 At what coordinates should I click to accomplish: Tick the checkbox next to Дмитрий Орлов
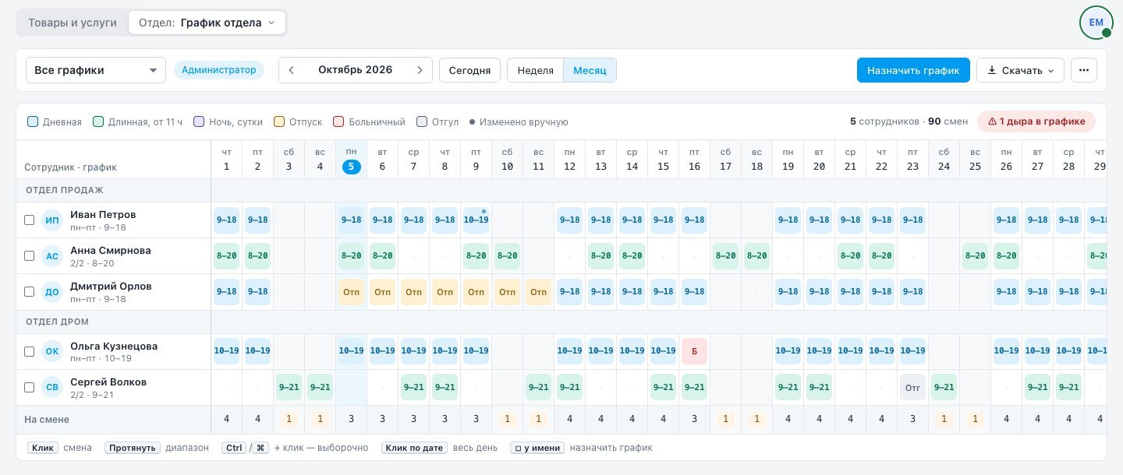(x=29, y=292)
